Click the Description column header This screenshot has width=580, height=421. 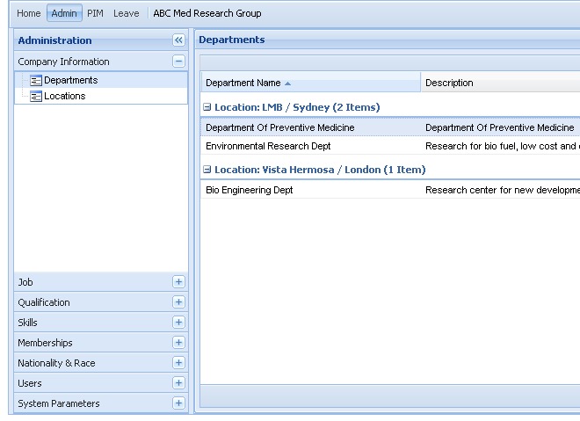click(x=449, y=83)
